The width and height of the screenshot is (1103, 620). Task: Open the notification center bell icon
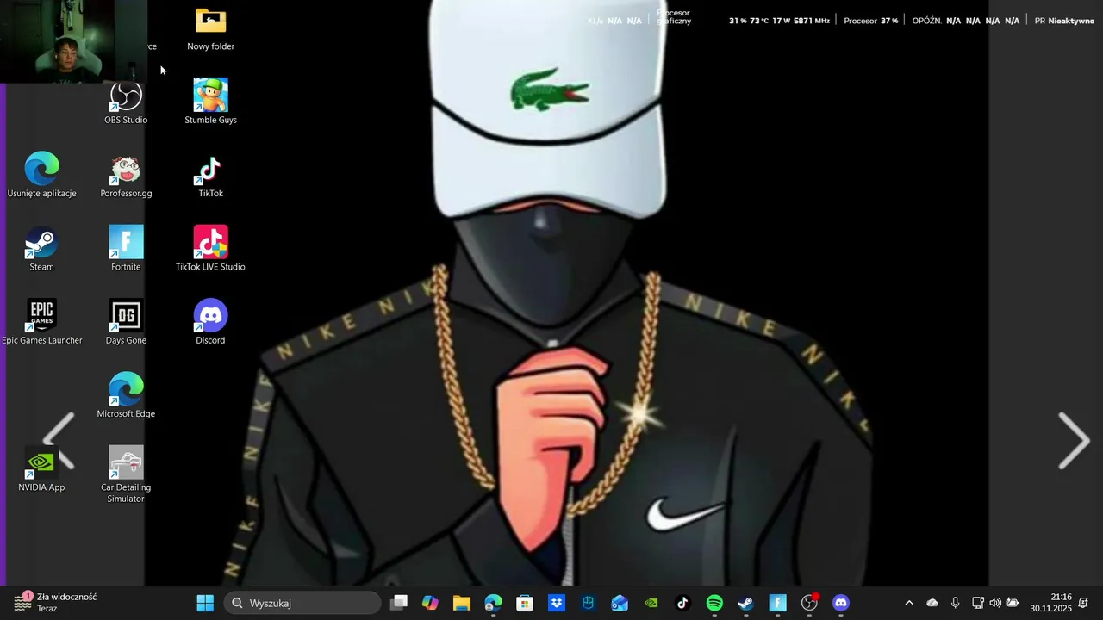point(1083,603)
